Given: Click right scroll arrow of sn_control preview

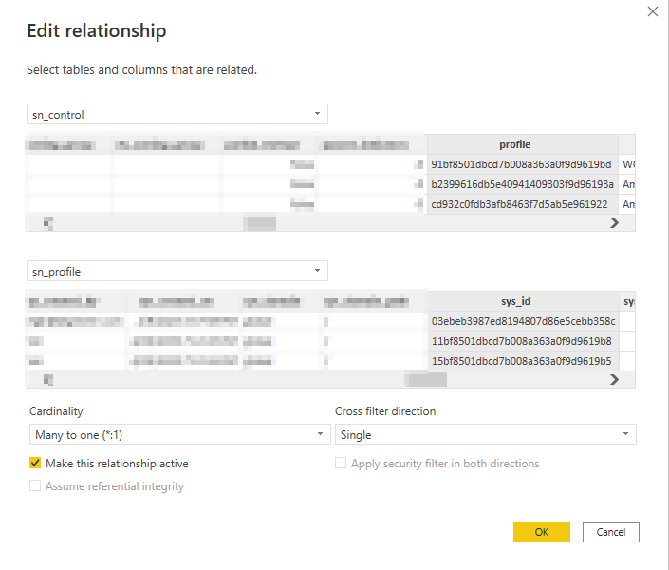Looking at the screenshot, I should 614,223.
